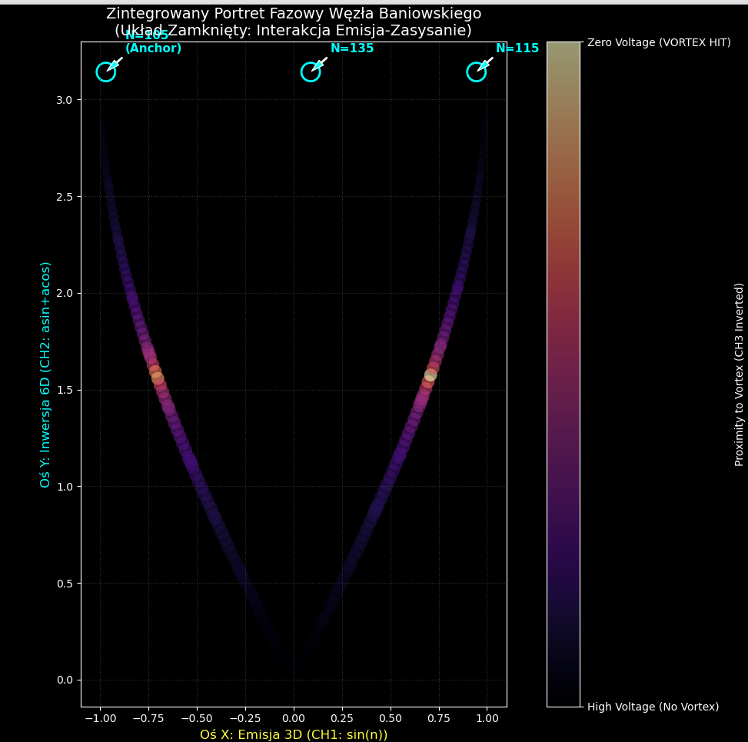Image resolution: width=748 pixels, height=742 pixels.
Task: Select the orange hotspot on the left curve
Action: [158, 378]
